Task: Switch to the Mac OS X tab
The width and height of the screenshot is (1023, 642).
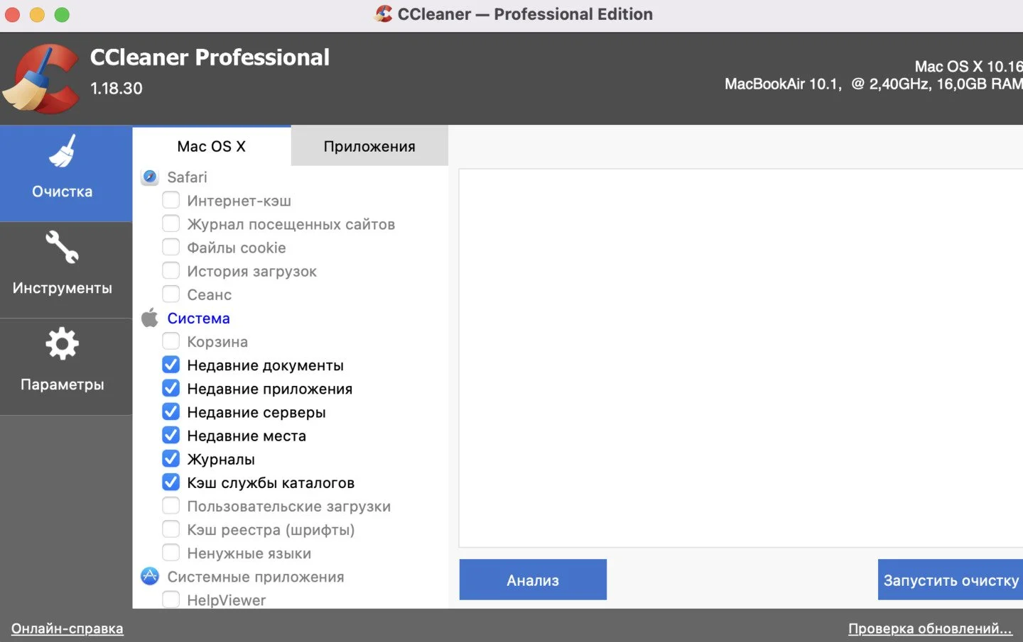Action: (x=212, y=146)
